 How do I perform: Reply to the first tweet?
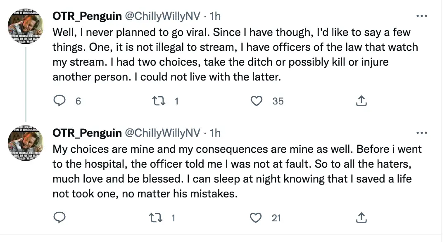[x=59, y=100]
